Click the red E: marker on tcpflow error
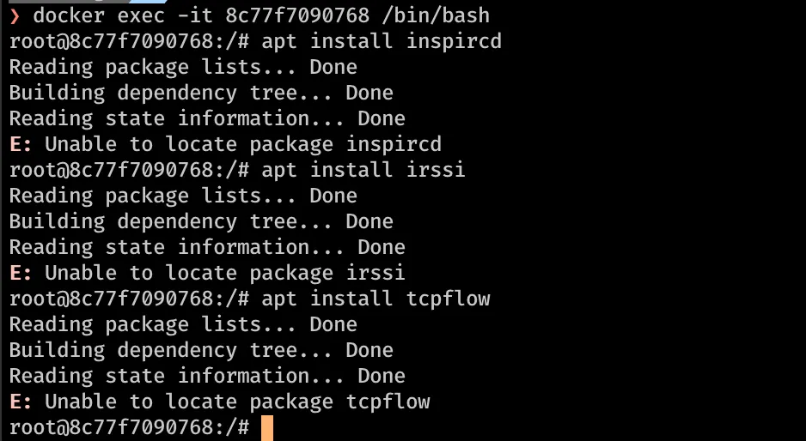Viewport: 806px width, 441px height. click(x=21, y=402)
